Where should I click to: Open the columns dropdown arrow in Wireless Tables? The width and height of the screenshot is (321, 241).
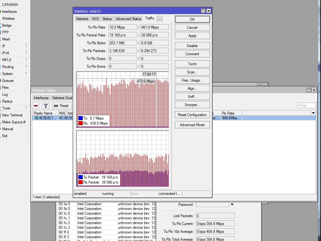coord(313,113)
